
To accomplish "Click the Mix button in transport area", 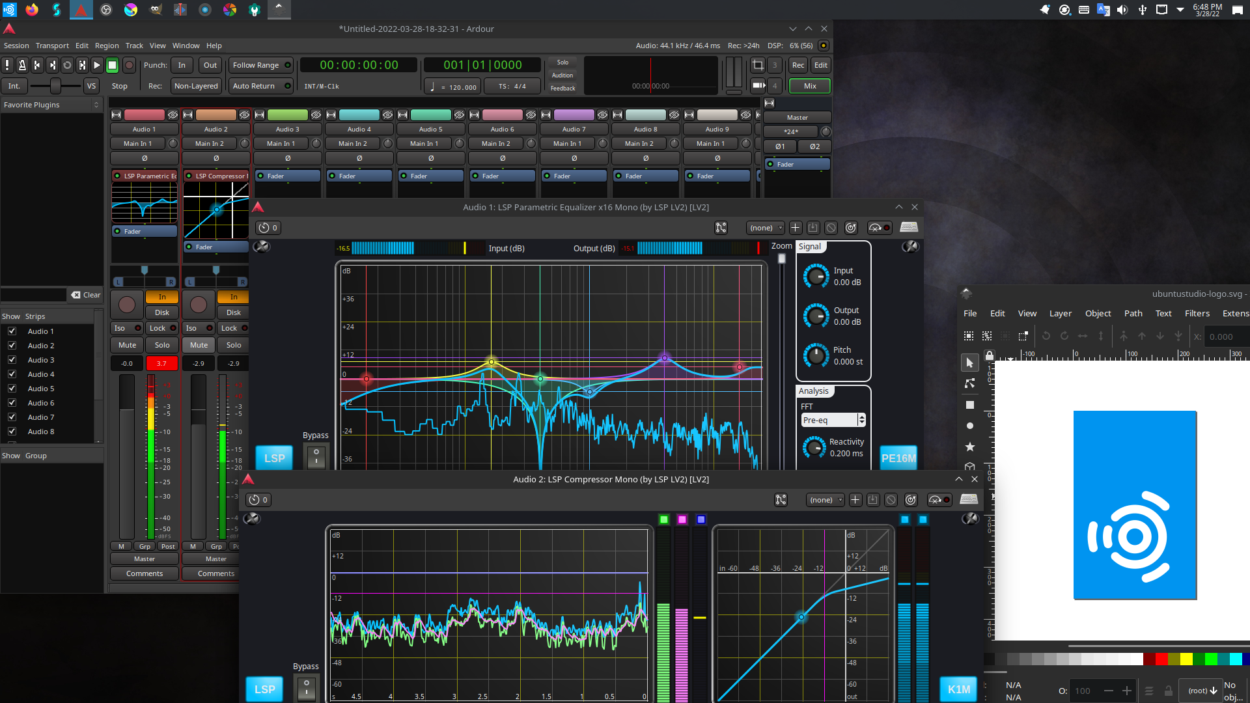I will coord(810,85).
